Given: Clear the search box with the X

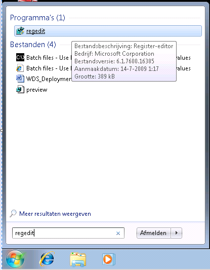Looking at the screenshot, I should pyautogui.click(x=118, y=234).
